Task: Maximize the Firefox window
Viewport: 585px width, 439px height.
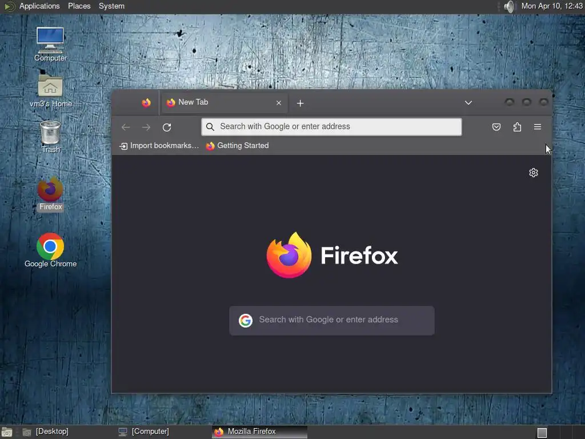Action: (x=526, y=102)
